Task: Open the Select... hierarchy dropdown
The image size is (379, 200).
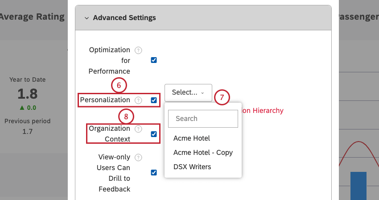Action: tap(188, 92)
